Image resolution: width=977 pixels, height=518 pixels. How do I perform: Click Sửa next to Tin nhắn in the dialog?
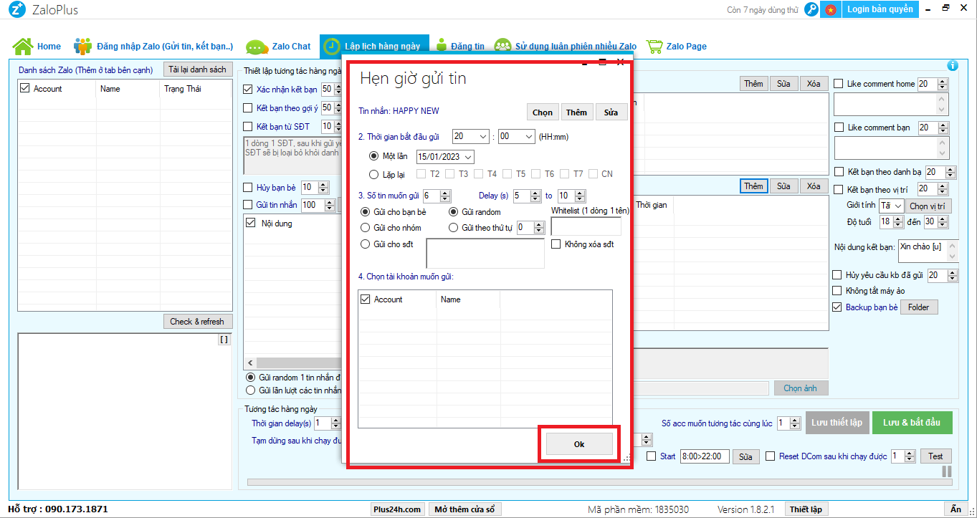point(611,112)
